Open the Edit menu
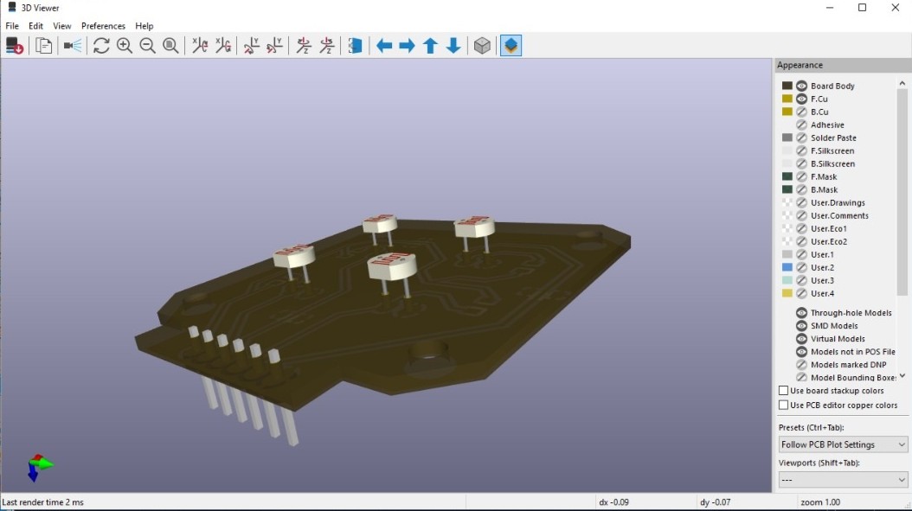 point(35,26)
